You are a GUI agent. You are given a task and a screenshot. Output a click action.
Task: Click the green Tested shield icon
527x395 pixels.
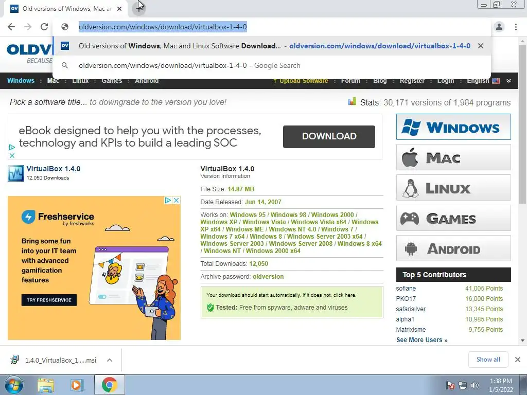click(x=210, y=308)
